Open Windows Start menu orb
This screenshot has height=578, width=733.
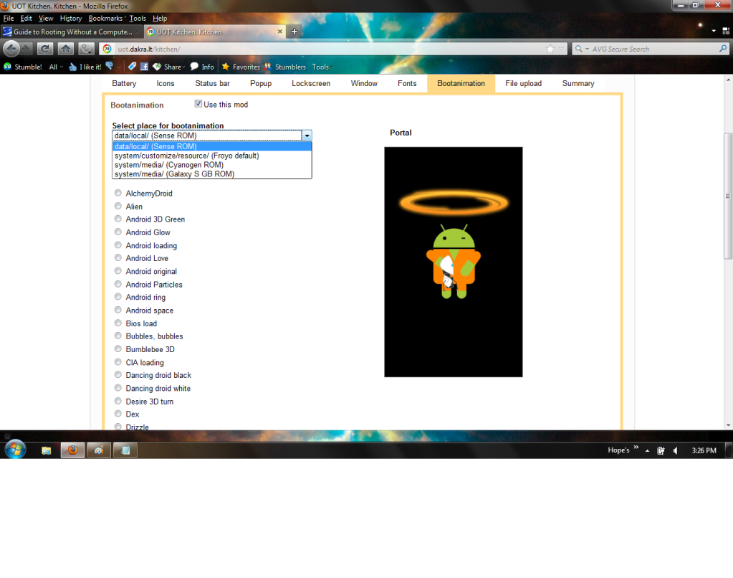[15, 450]
